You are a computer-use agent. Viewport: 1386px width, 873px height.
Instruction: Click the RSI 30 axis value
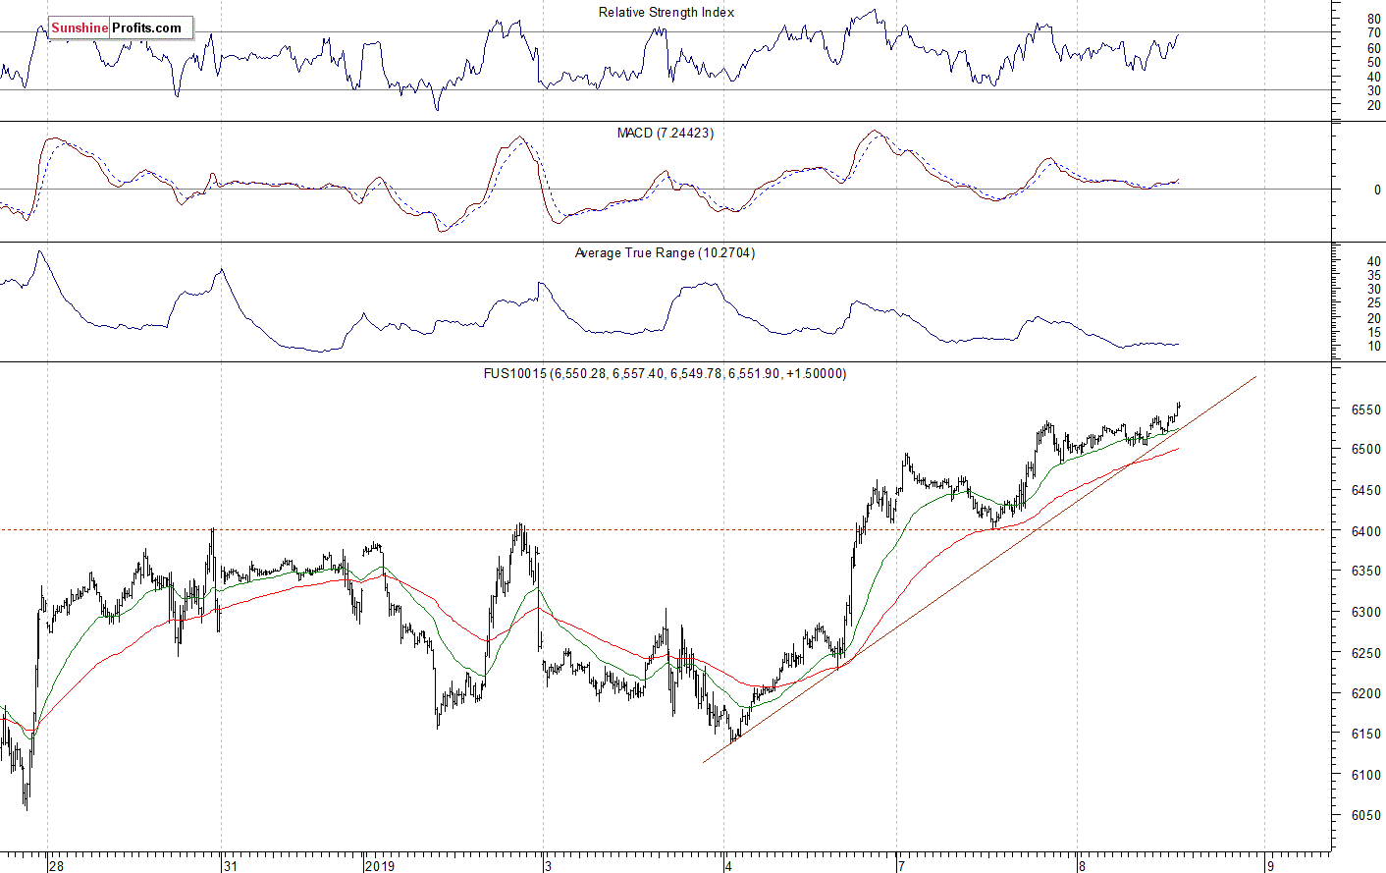tap(1373, 90)
